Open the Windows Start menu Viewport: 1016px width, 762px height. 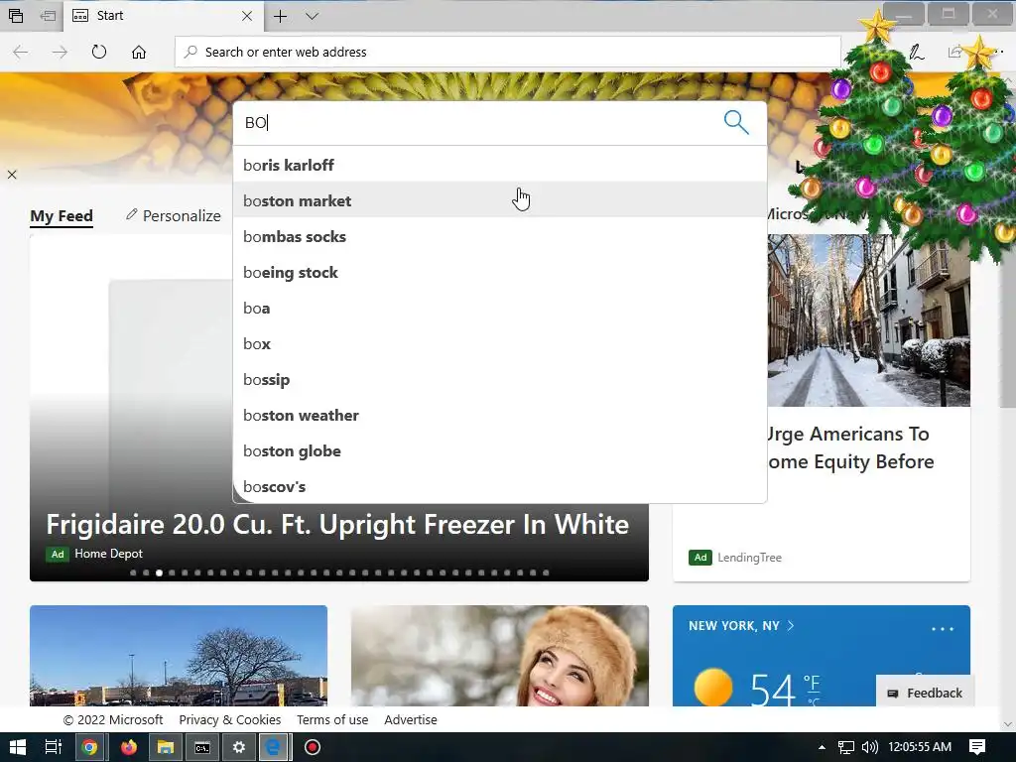[18, 747]
